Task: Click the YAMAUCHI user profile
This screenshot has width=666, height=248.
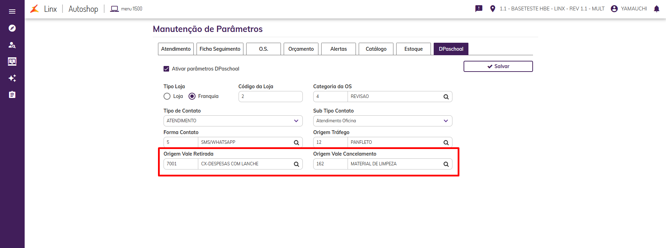Action: pyautogui.click(x=629, y=9)
